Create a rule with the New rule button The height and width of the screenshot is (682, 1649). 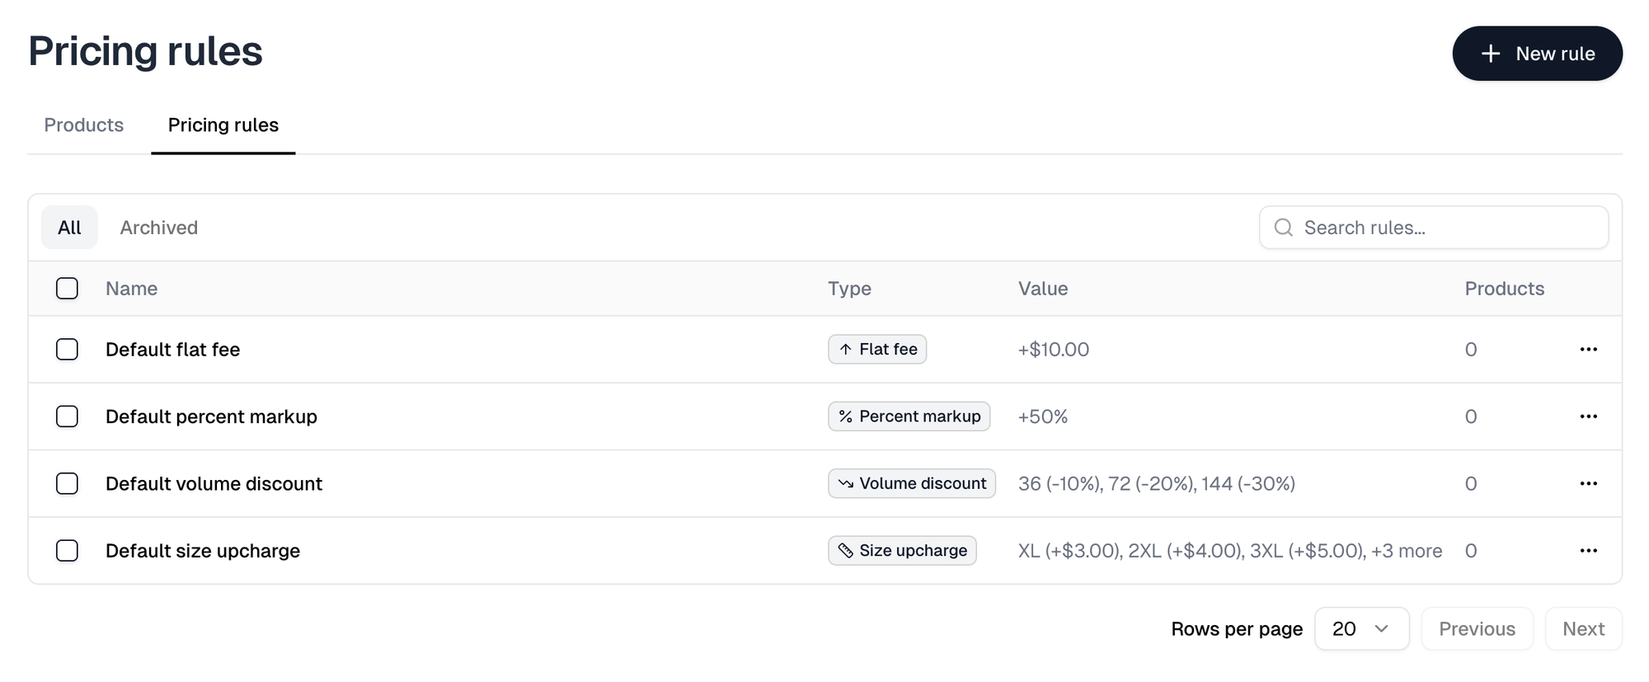pos(1537,54)
